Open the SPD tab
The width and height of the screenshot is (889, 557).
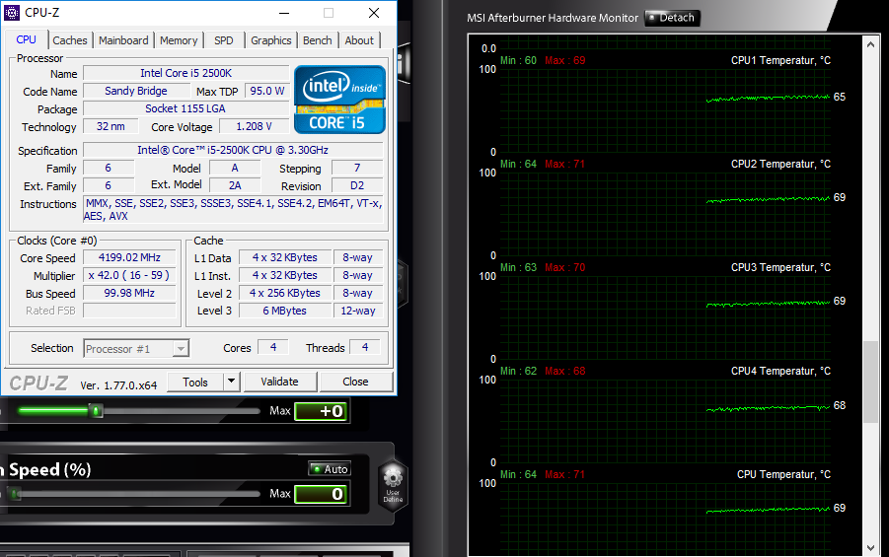tap(223, 40)
